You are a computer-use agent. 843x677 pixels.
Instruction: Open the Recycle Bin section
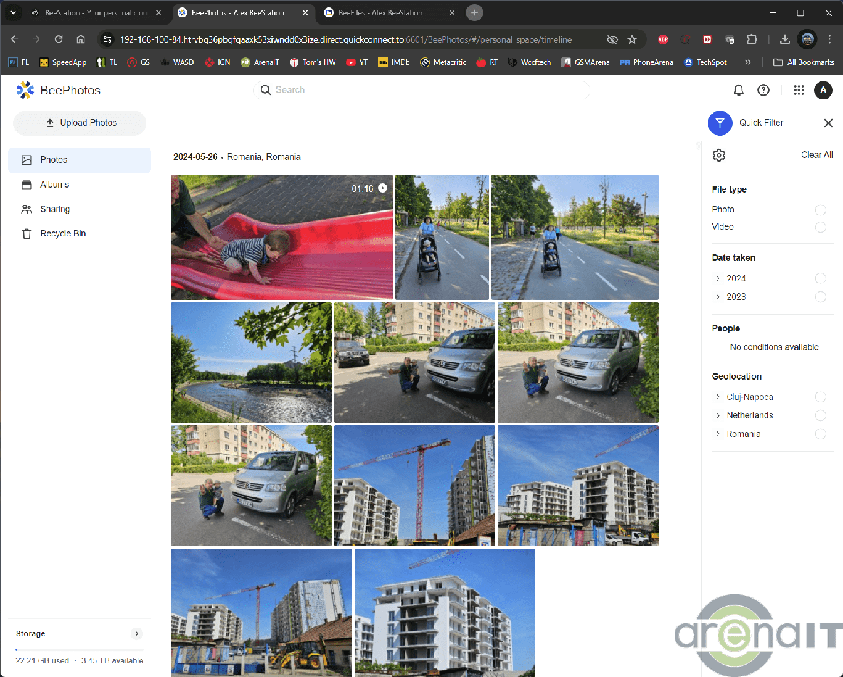pos(62,234)
